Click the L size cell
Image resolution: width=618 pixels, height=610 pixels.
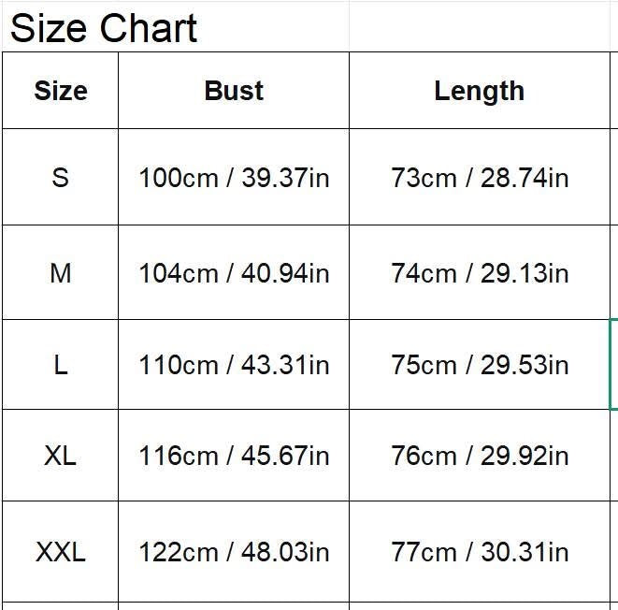[60, 364]
